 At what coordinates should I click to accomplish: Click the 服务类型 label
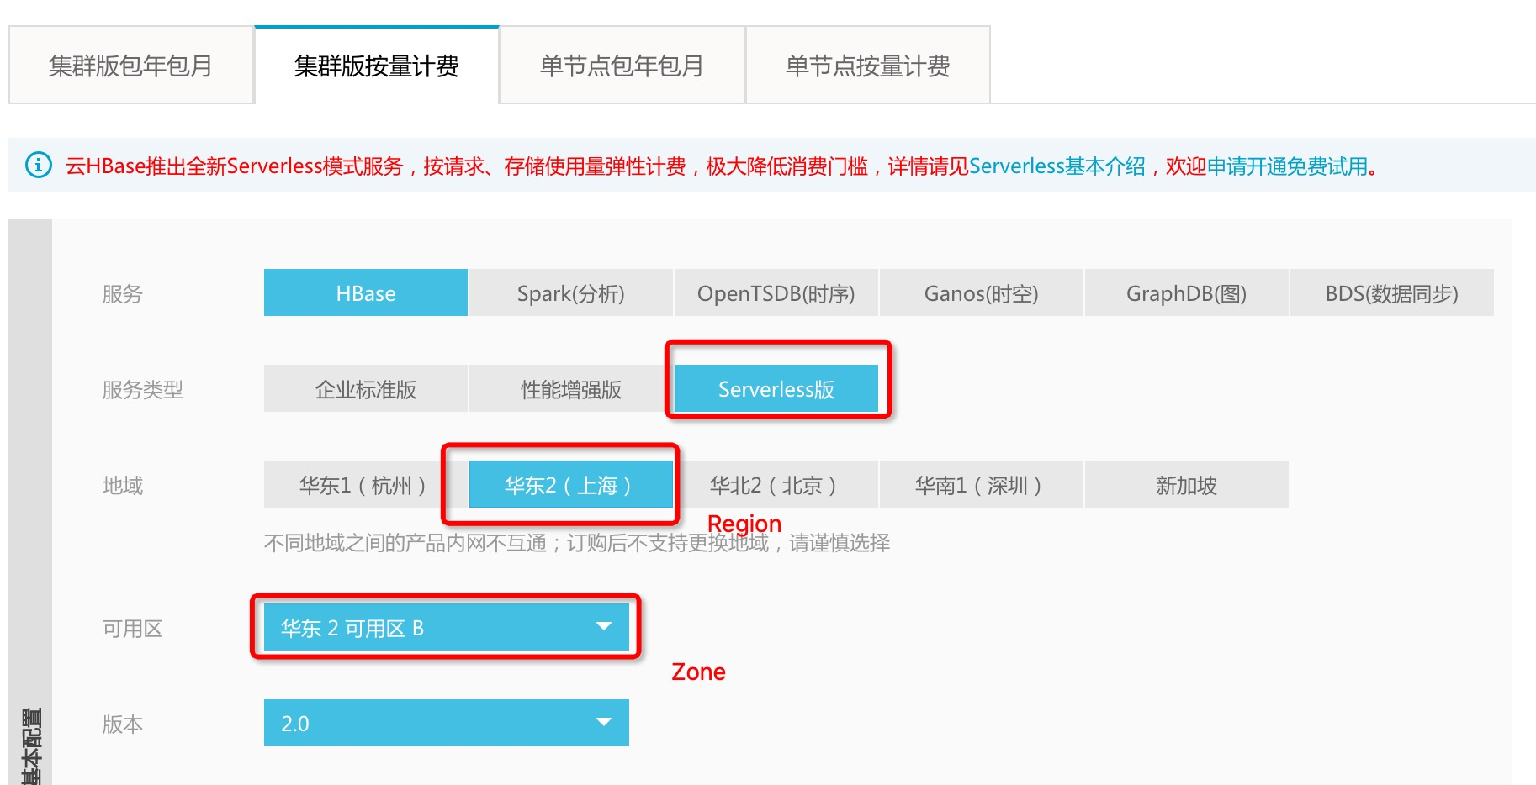pyautogui.click(x=143, y=389)
